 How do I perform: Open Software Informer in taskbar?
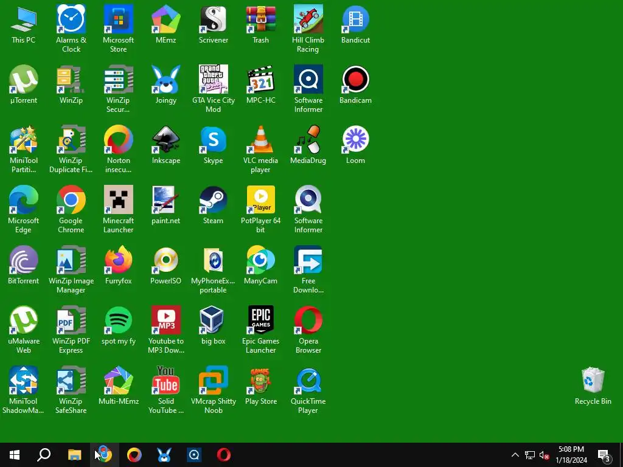[194, 455]
